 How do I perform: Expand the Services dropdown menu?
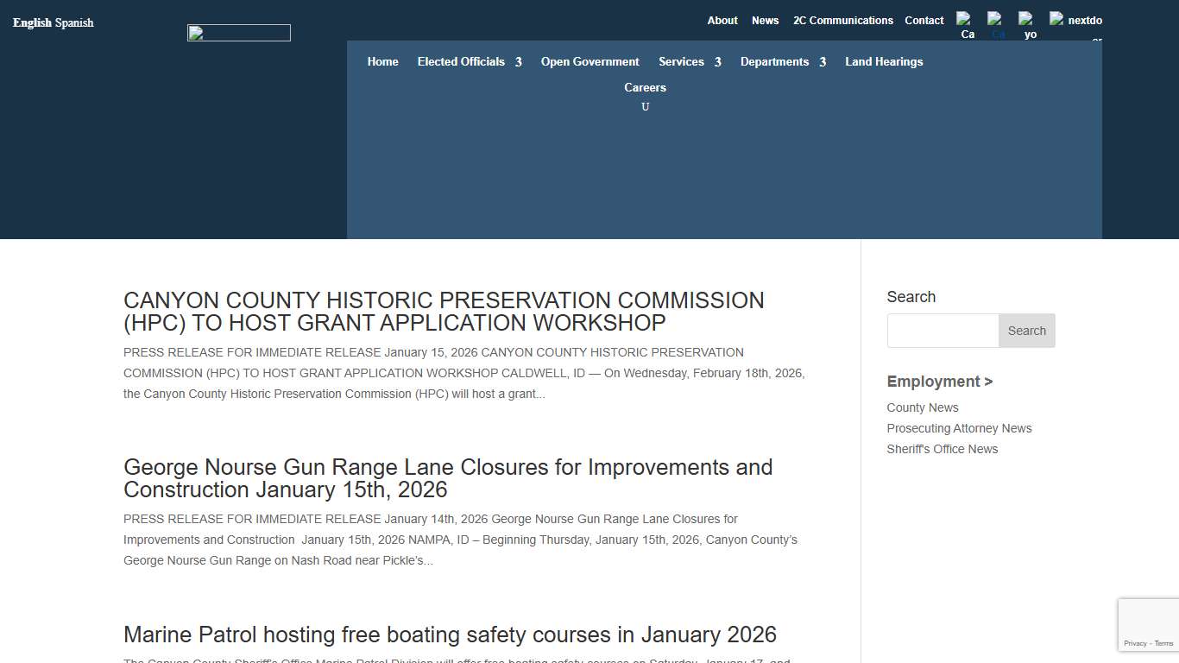click(689, 62)
